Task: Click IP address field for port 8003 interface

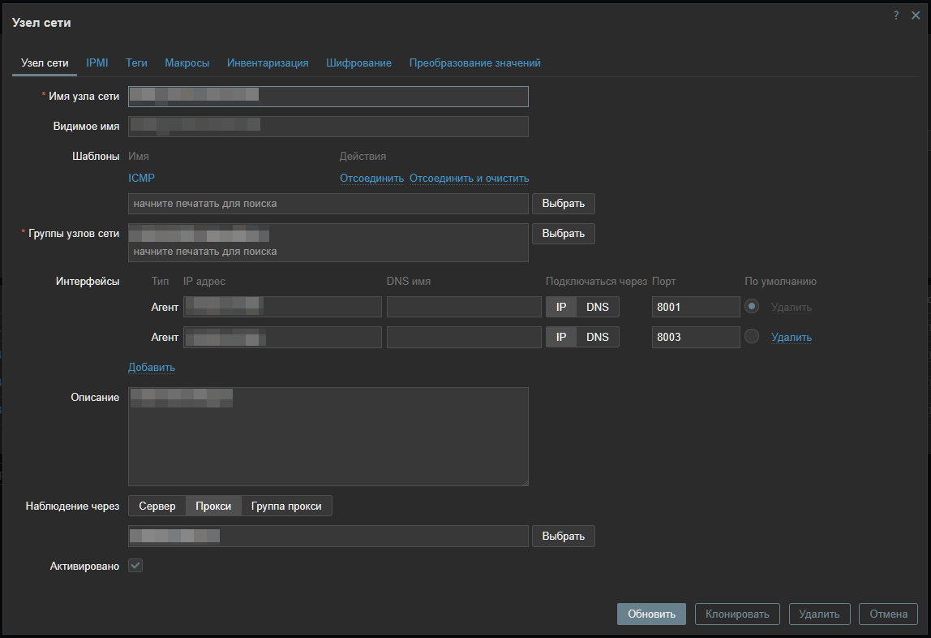Action: pos(282,337)
